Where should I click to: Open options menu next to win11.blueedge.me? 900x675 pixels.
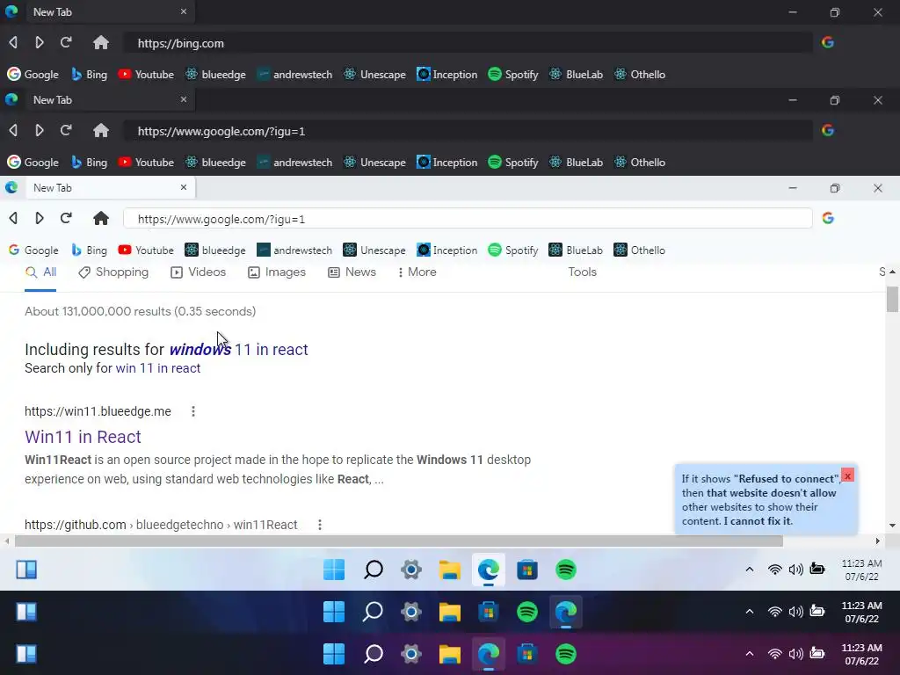(193, 411)
